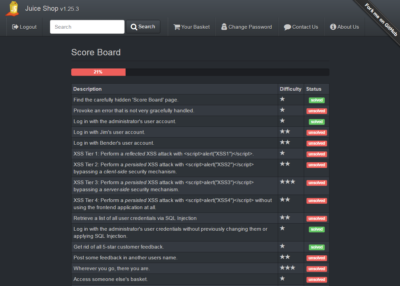The image size is (400, 286).
Task: Click the Juice Shop title text
Action: pos(42,8)
